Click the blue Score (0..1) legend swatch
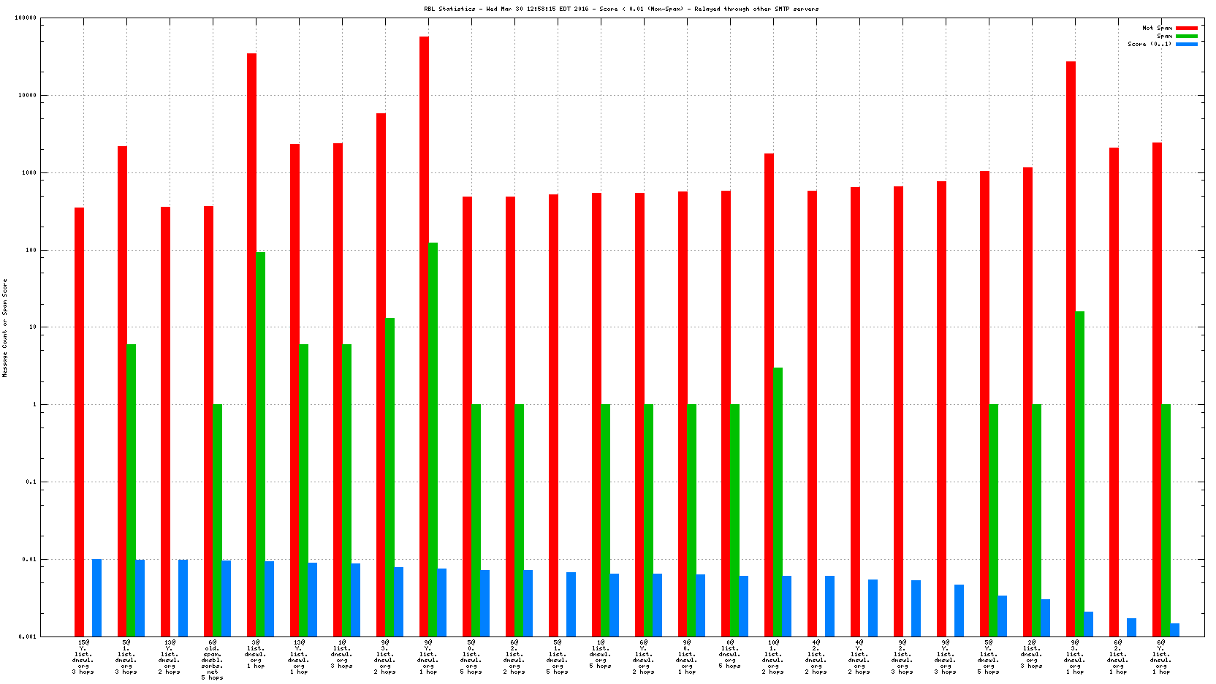This screenshot has width=1216, height=684. [1186, 44]
